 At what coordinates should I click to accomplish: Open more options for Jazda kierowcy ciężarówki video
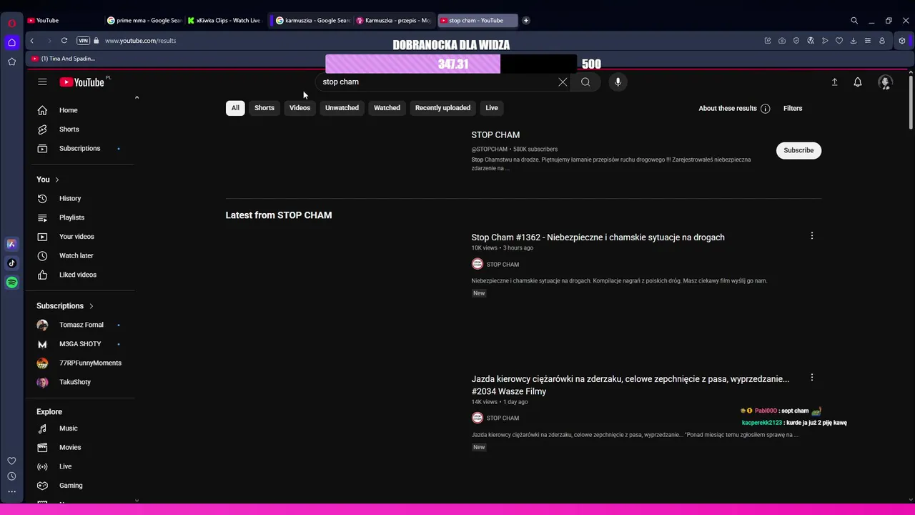[812, 378]
